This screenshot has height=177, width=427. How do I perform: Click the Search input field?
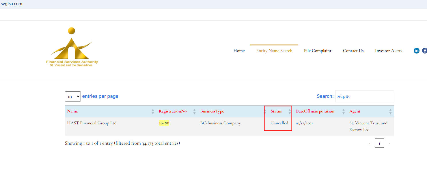(x=364, y=97)
